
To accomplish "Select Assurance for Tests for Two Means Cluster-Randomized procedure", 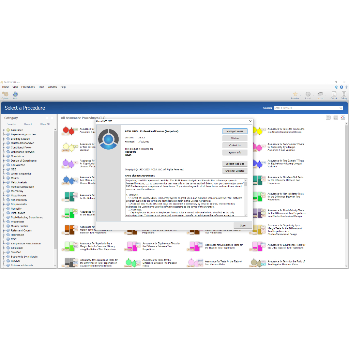I will (x=286, y=131).
